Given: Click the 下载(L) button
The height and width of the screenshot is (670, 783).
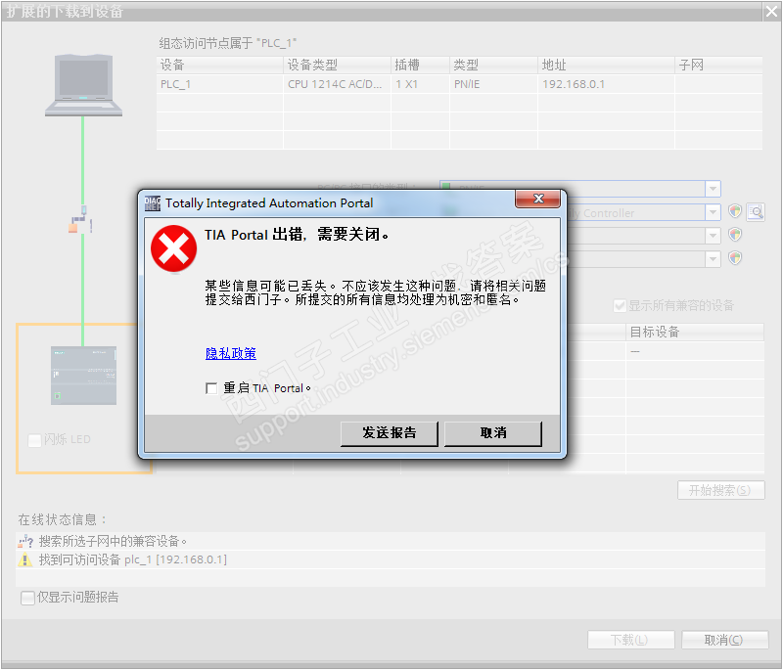Looking at the screenshot, I should coord(630,640).
